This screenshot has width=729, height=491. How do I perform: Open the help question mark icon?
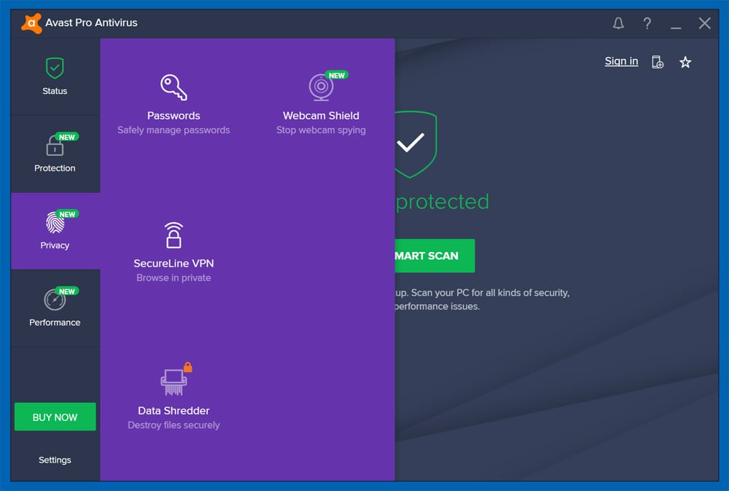click(x=647, y=23)
